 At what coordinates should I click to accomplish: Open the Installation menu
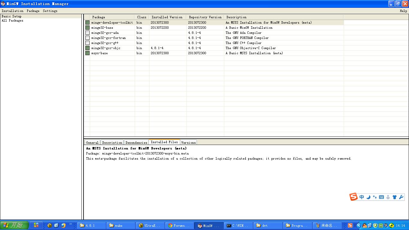[13, 11]
